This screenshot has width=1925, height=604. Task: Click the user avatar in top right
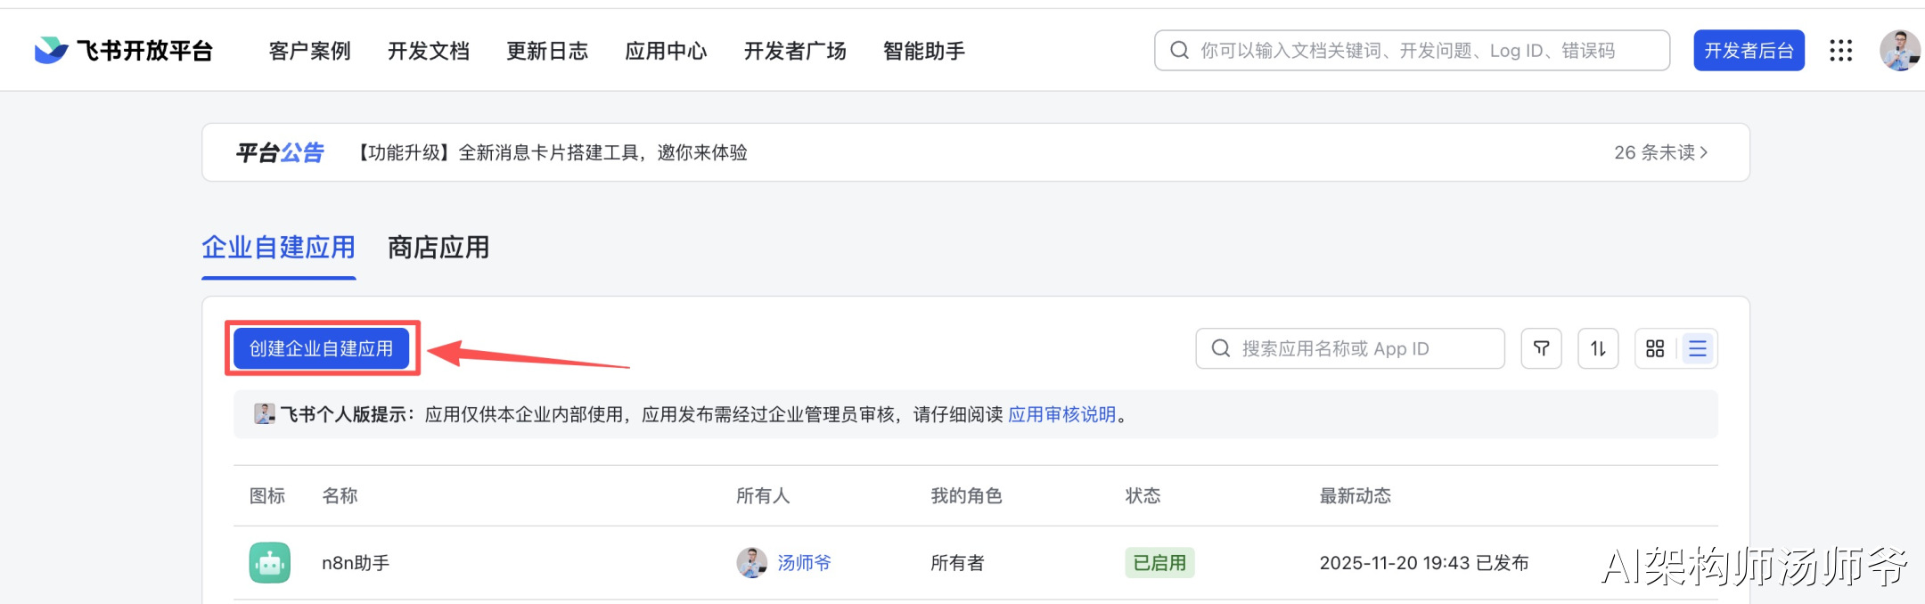coord(1899,50)
